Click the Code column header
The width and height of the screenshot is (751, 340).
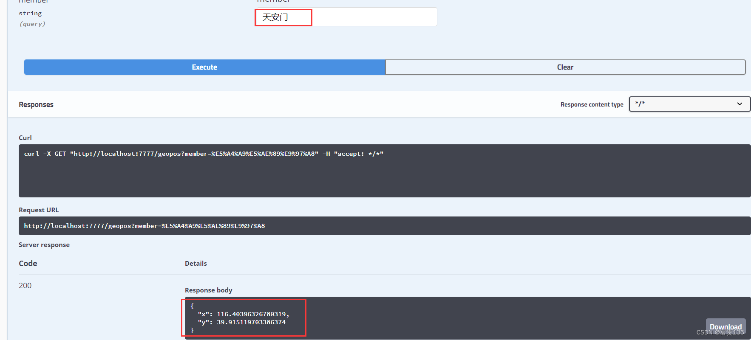pyautogui.click(x=28, y=263)
